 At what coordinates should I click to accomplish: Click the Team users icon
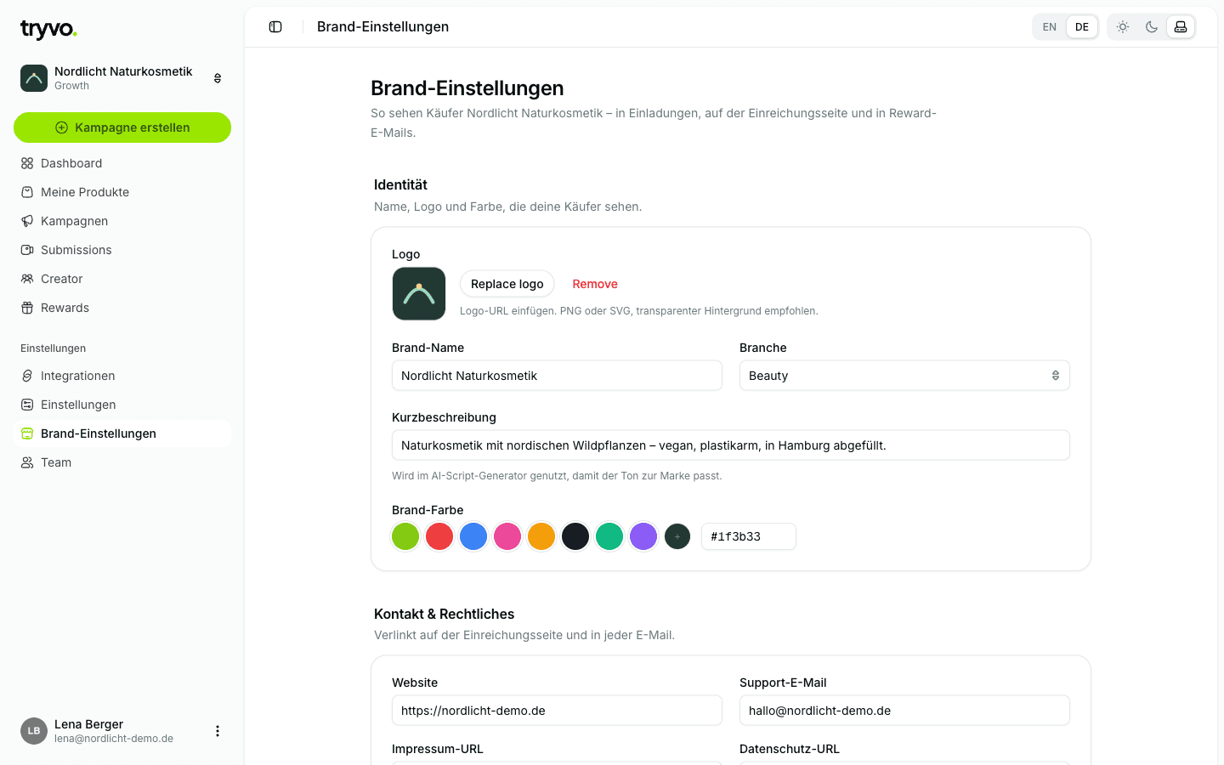(x=27, y=462)
